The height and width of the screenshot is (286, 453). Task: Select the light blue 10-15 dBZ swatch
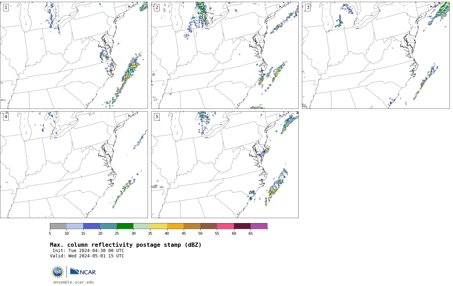(x=75, y=226)
